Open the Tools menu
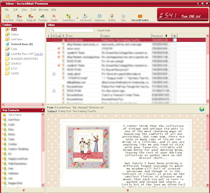The width and height of the screenshot is (210, 193). (x=33, y=9)
